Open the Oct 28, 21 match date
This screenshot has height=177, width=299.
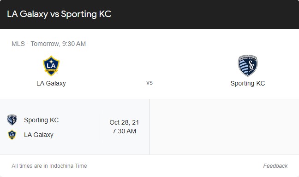(124, 122)
